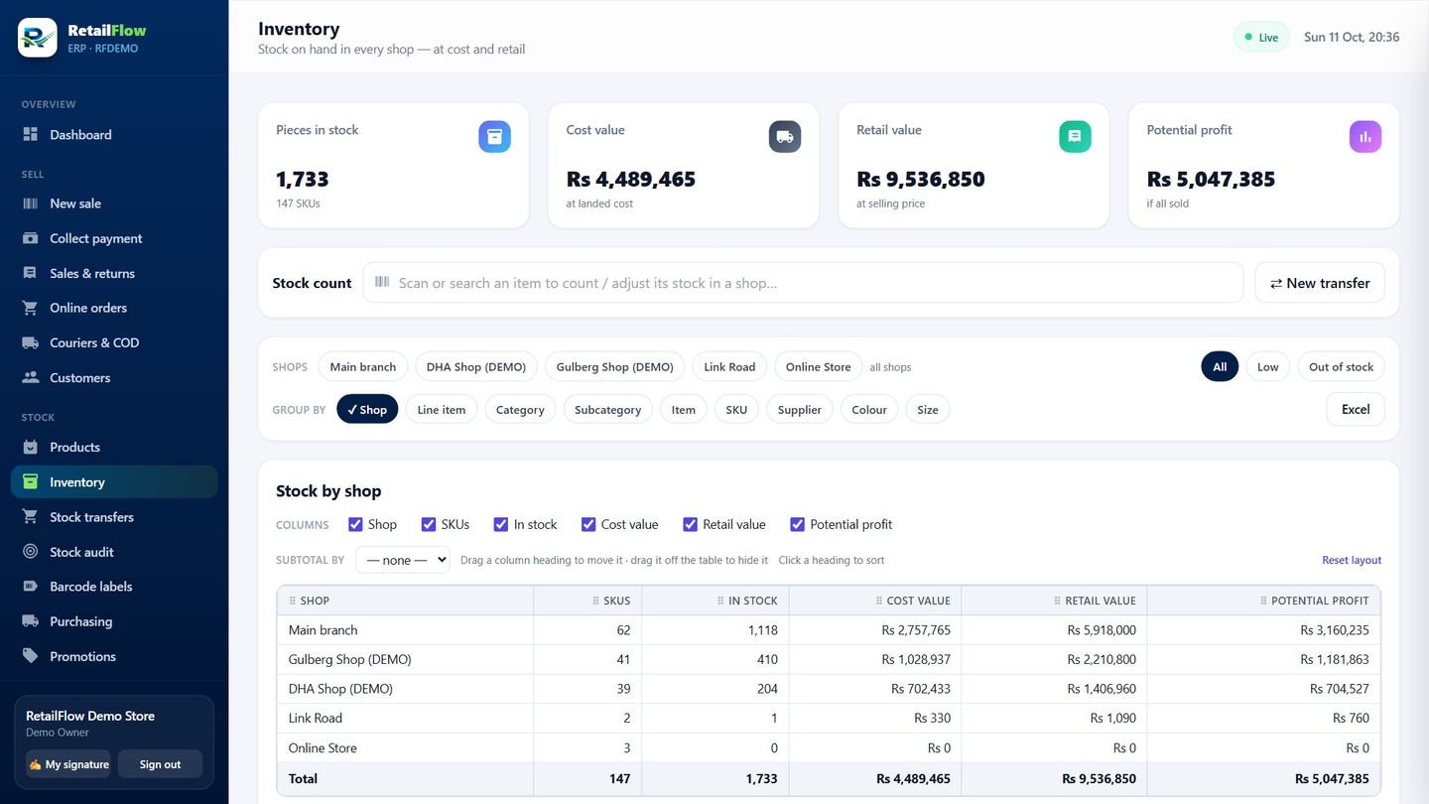This screenshot has width=1429, height=804.
Task: Click the Couriers & COD truck icon
Action: point(30,342)
